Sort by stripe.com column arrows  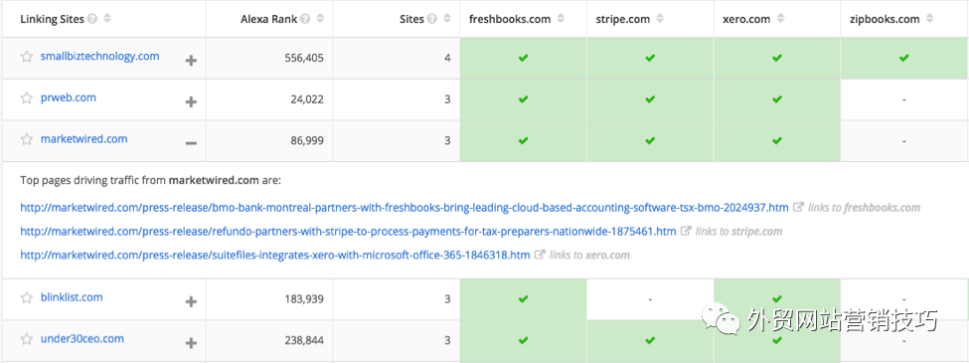[x=660, y=19]
